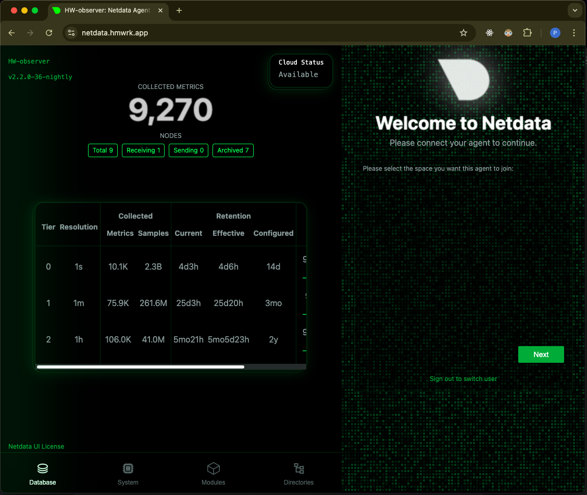Click the 5mo5d23h effective cell
Viewport: 587px width, 495px height.
pyautogui.click(x=228, y=339)
